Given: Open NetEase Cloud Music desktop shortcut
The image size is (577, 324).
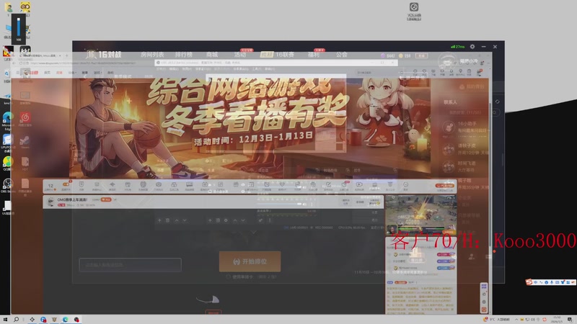Looking at the screenshot, I should point(25,119).
